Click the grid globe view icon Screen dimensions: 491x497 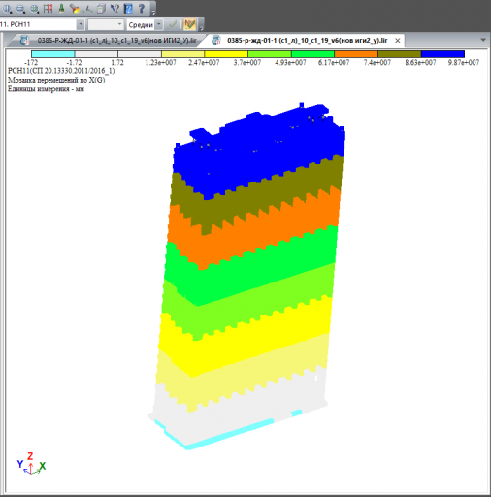tap(34, 8)
